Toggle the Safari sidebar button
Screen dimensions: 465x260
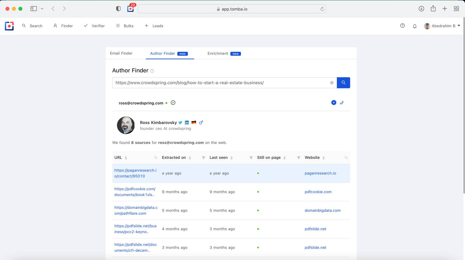pos(34,9)
